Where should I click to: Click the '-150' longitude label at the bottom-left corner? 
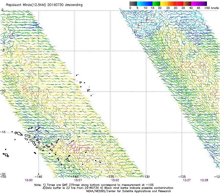coord(3,177)
